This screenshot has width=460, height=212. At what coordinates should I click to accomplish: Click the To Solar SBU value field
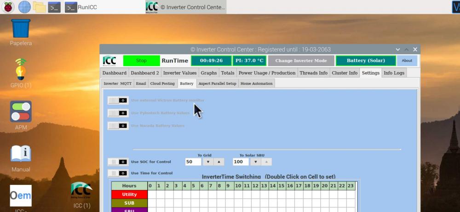click(x=241, y=162)
